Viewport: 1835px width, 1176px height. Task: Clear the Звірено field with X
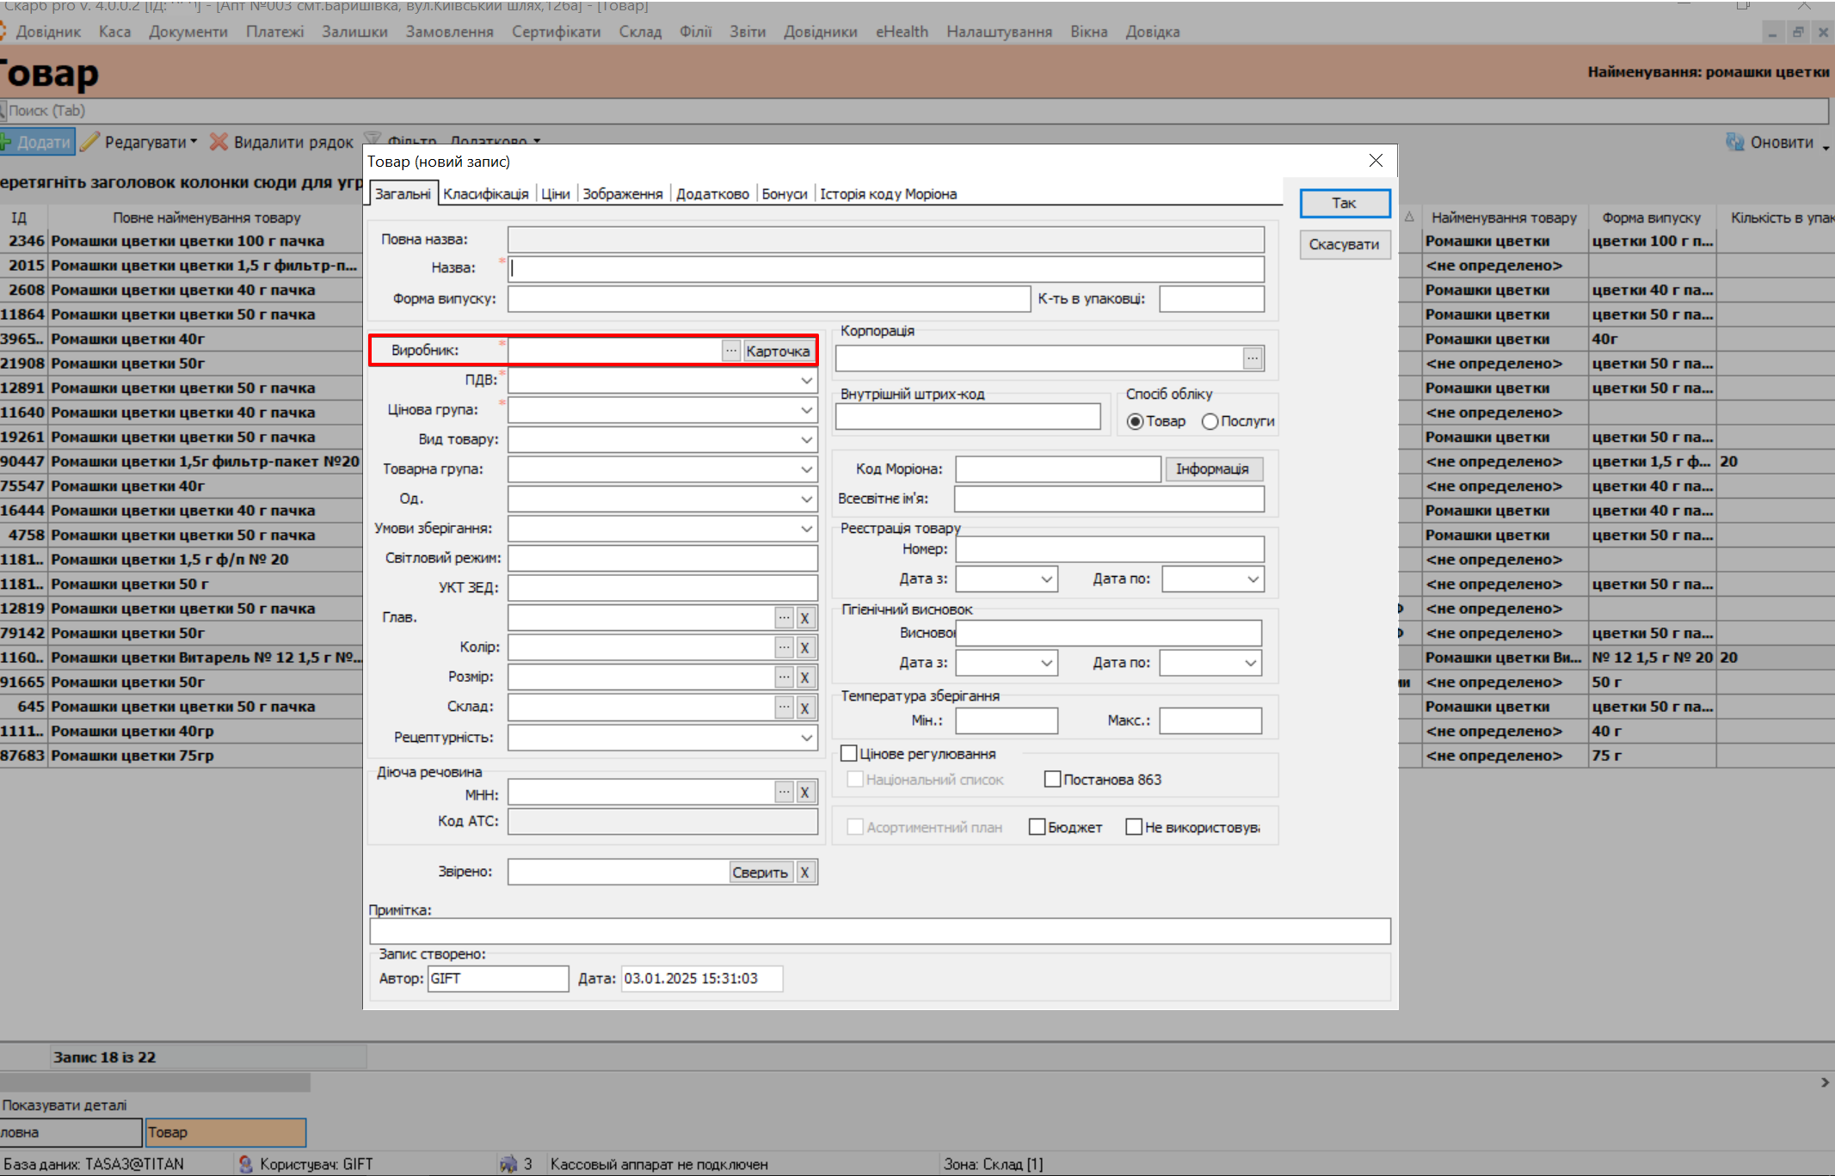point(804,872)
